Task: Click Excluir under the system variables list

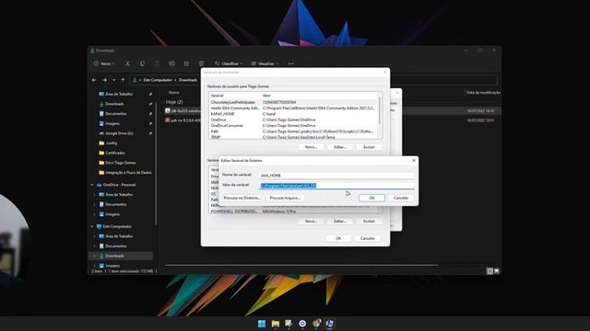Action: [x=369, y=221]
